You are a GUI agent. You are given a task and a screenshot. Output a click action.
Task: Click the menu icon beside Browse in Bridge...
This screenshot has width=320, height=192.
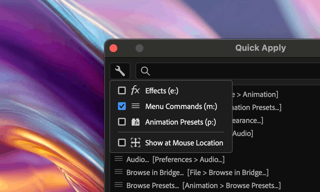click(119, 172)
